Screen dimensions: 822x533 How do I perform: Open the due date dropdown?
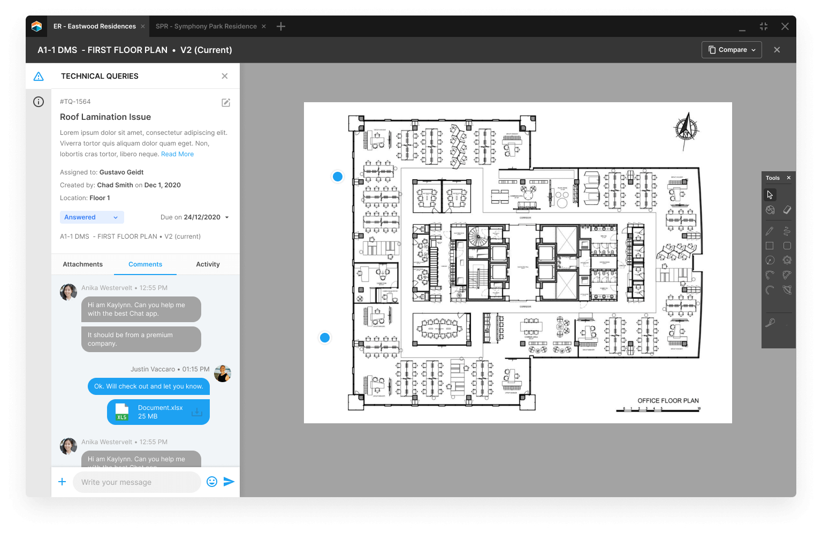pos(227,217)
